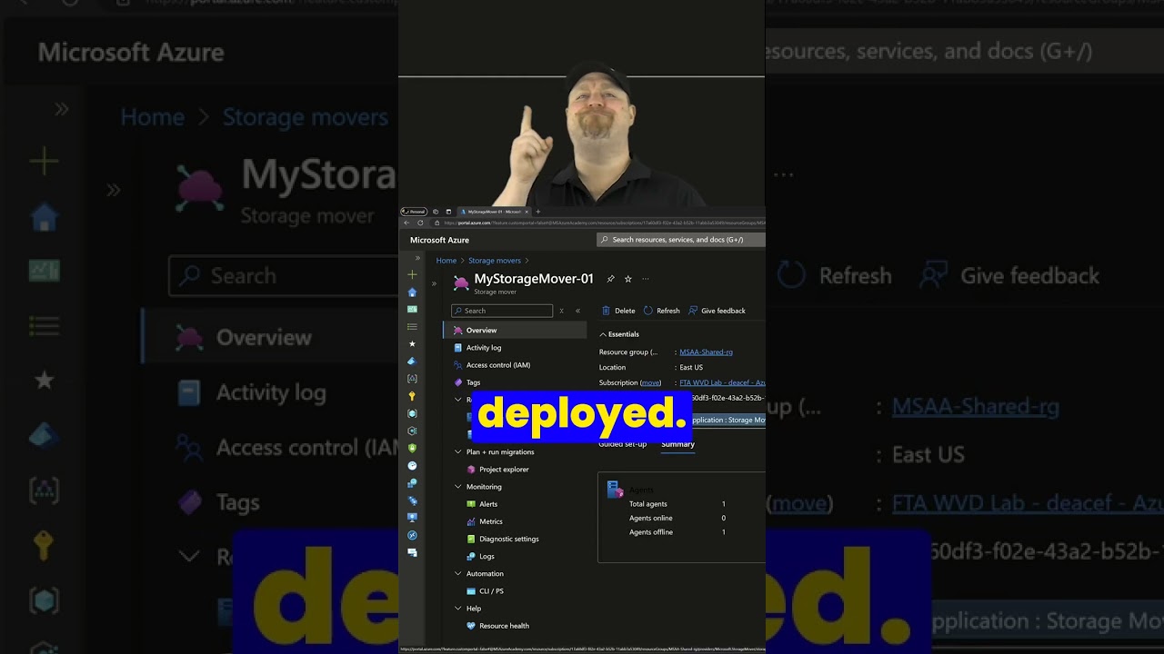Click the green Alerts icon
The image size is (1164, 654).
pos(471,504)
